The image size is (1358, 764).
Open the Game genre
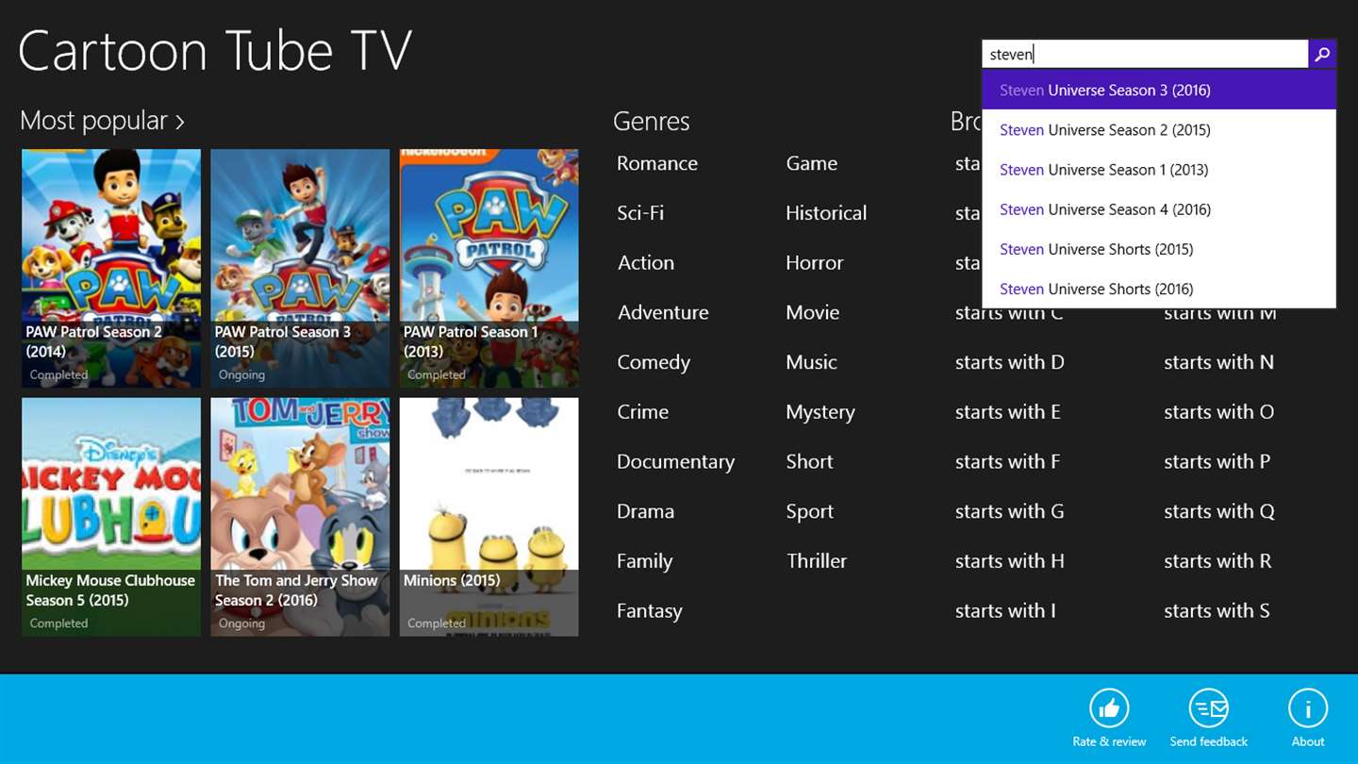[x=811, y=163]
